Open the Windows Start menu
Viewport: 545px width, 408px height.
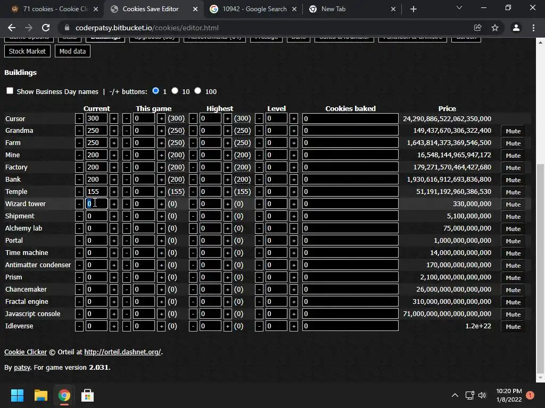click(x=17, y=395)
